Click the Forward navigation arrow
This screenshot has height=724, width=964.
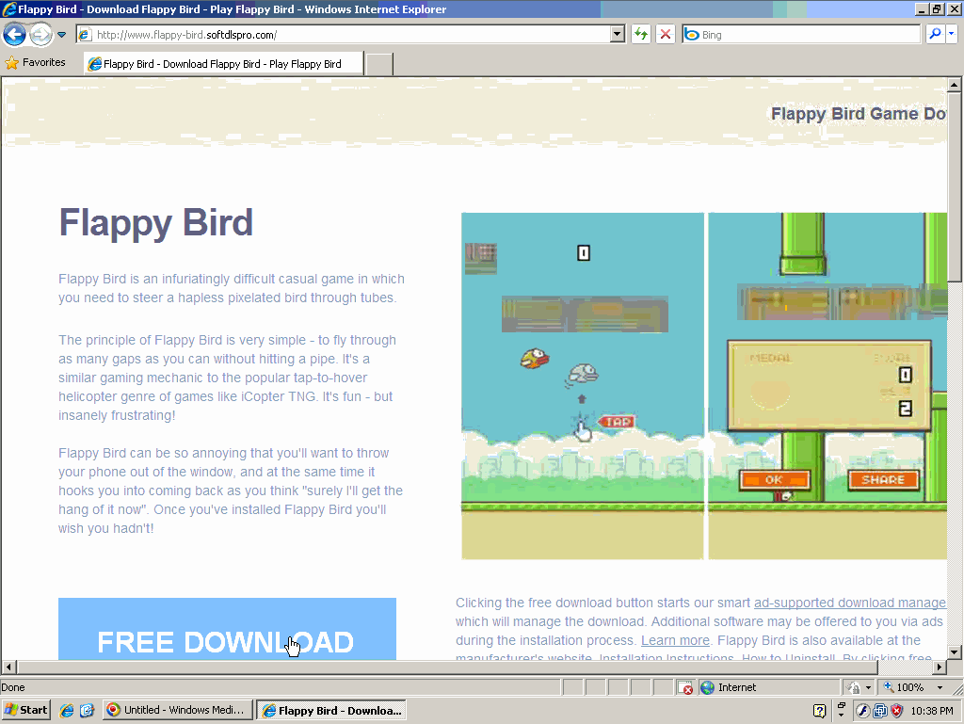click(x=41, y=35)
